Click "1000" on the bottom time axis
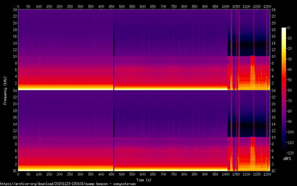297x186 pixels. 226,174
